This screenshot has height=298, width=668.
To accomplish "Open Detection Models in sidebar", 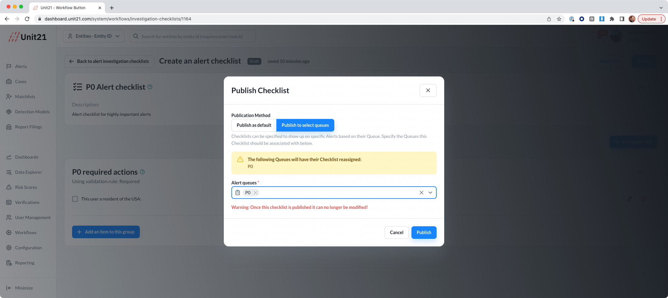I will point(32,112).
